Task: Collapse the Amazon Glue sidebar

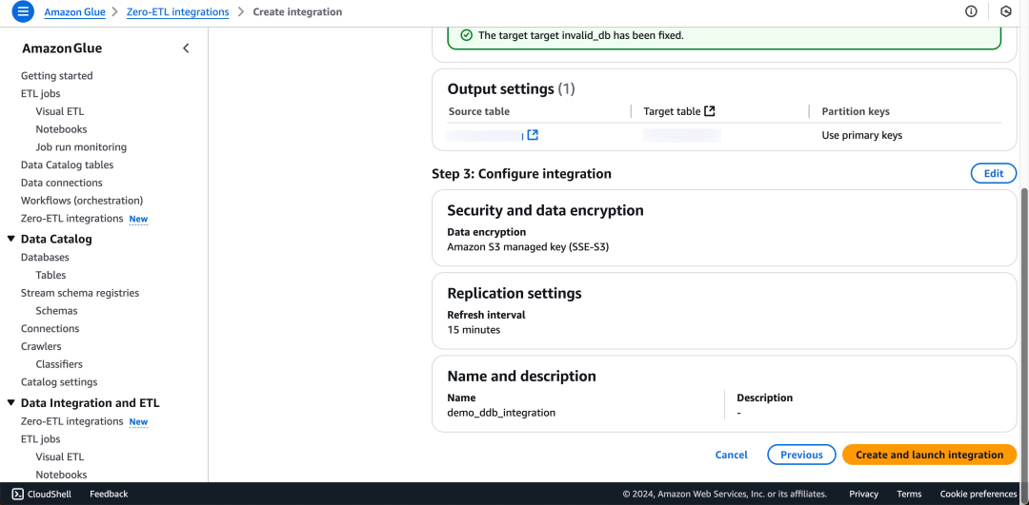Action: pyautogui.click(x=186, y=49)
